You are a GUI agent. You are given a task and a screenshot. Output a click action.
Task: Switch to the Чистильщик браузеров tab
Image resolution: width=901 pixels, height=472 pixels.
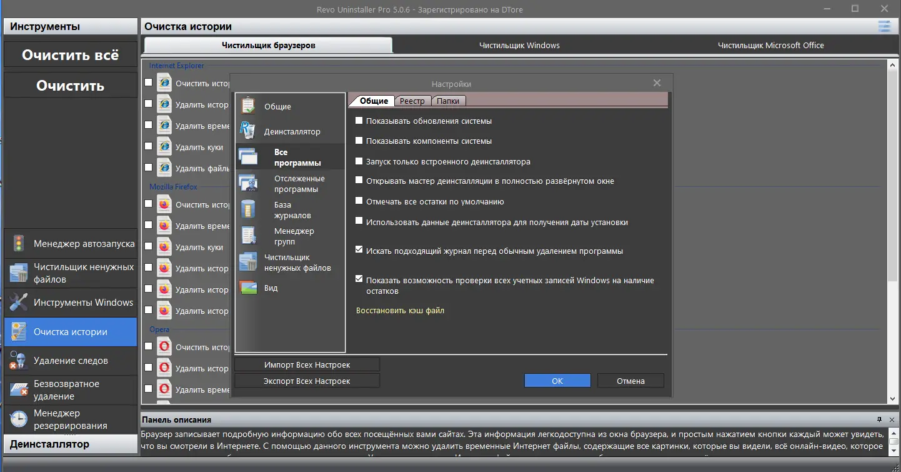(x=269, y=45)
